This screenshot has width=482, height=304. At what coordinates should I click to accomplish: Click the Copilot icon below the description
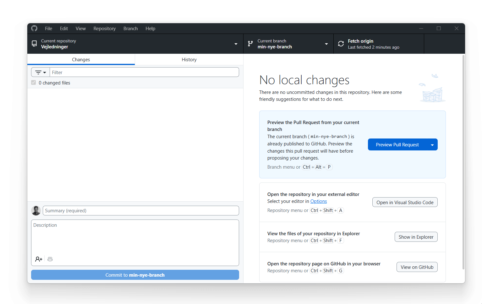pos(50,259)
